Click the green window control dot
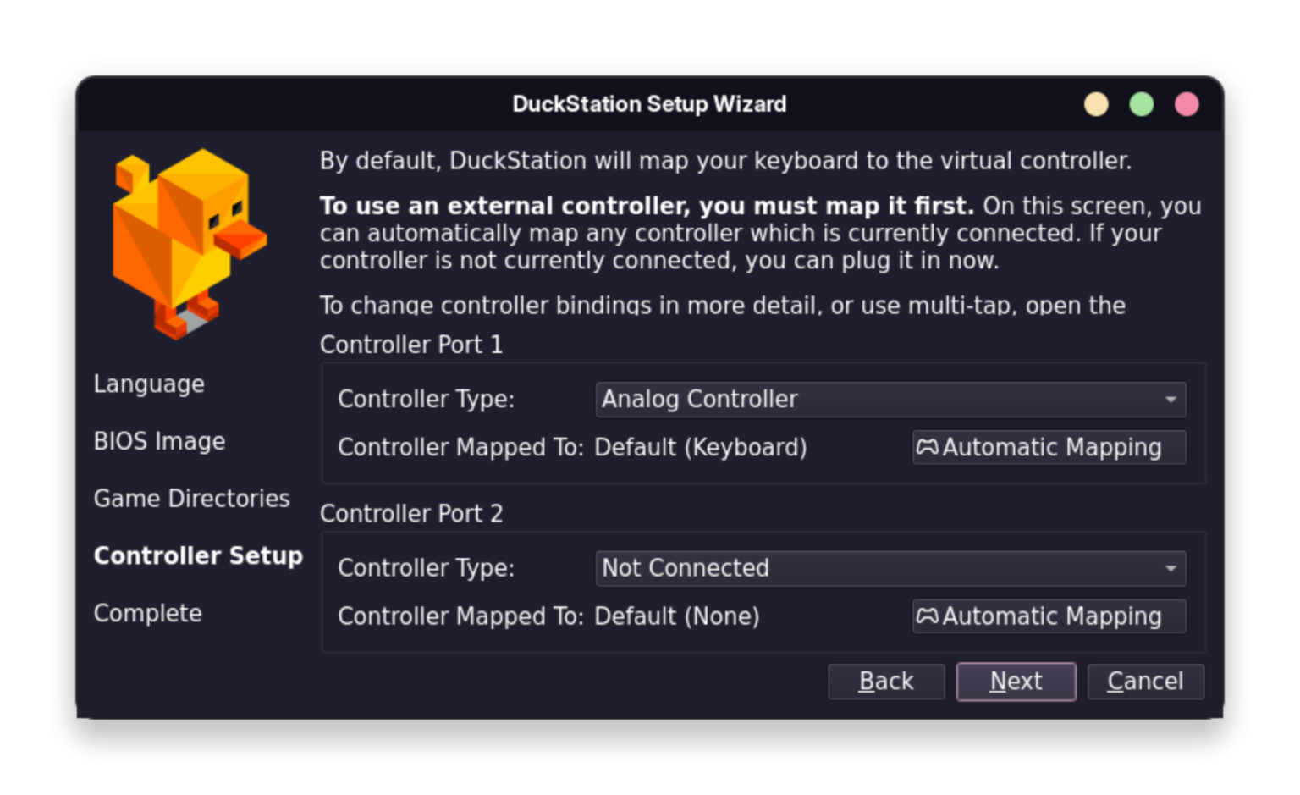The width and height of the screenshot is (1300, 795). 1142,104
